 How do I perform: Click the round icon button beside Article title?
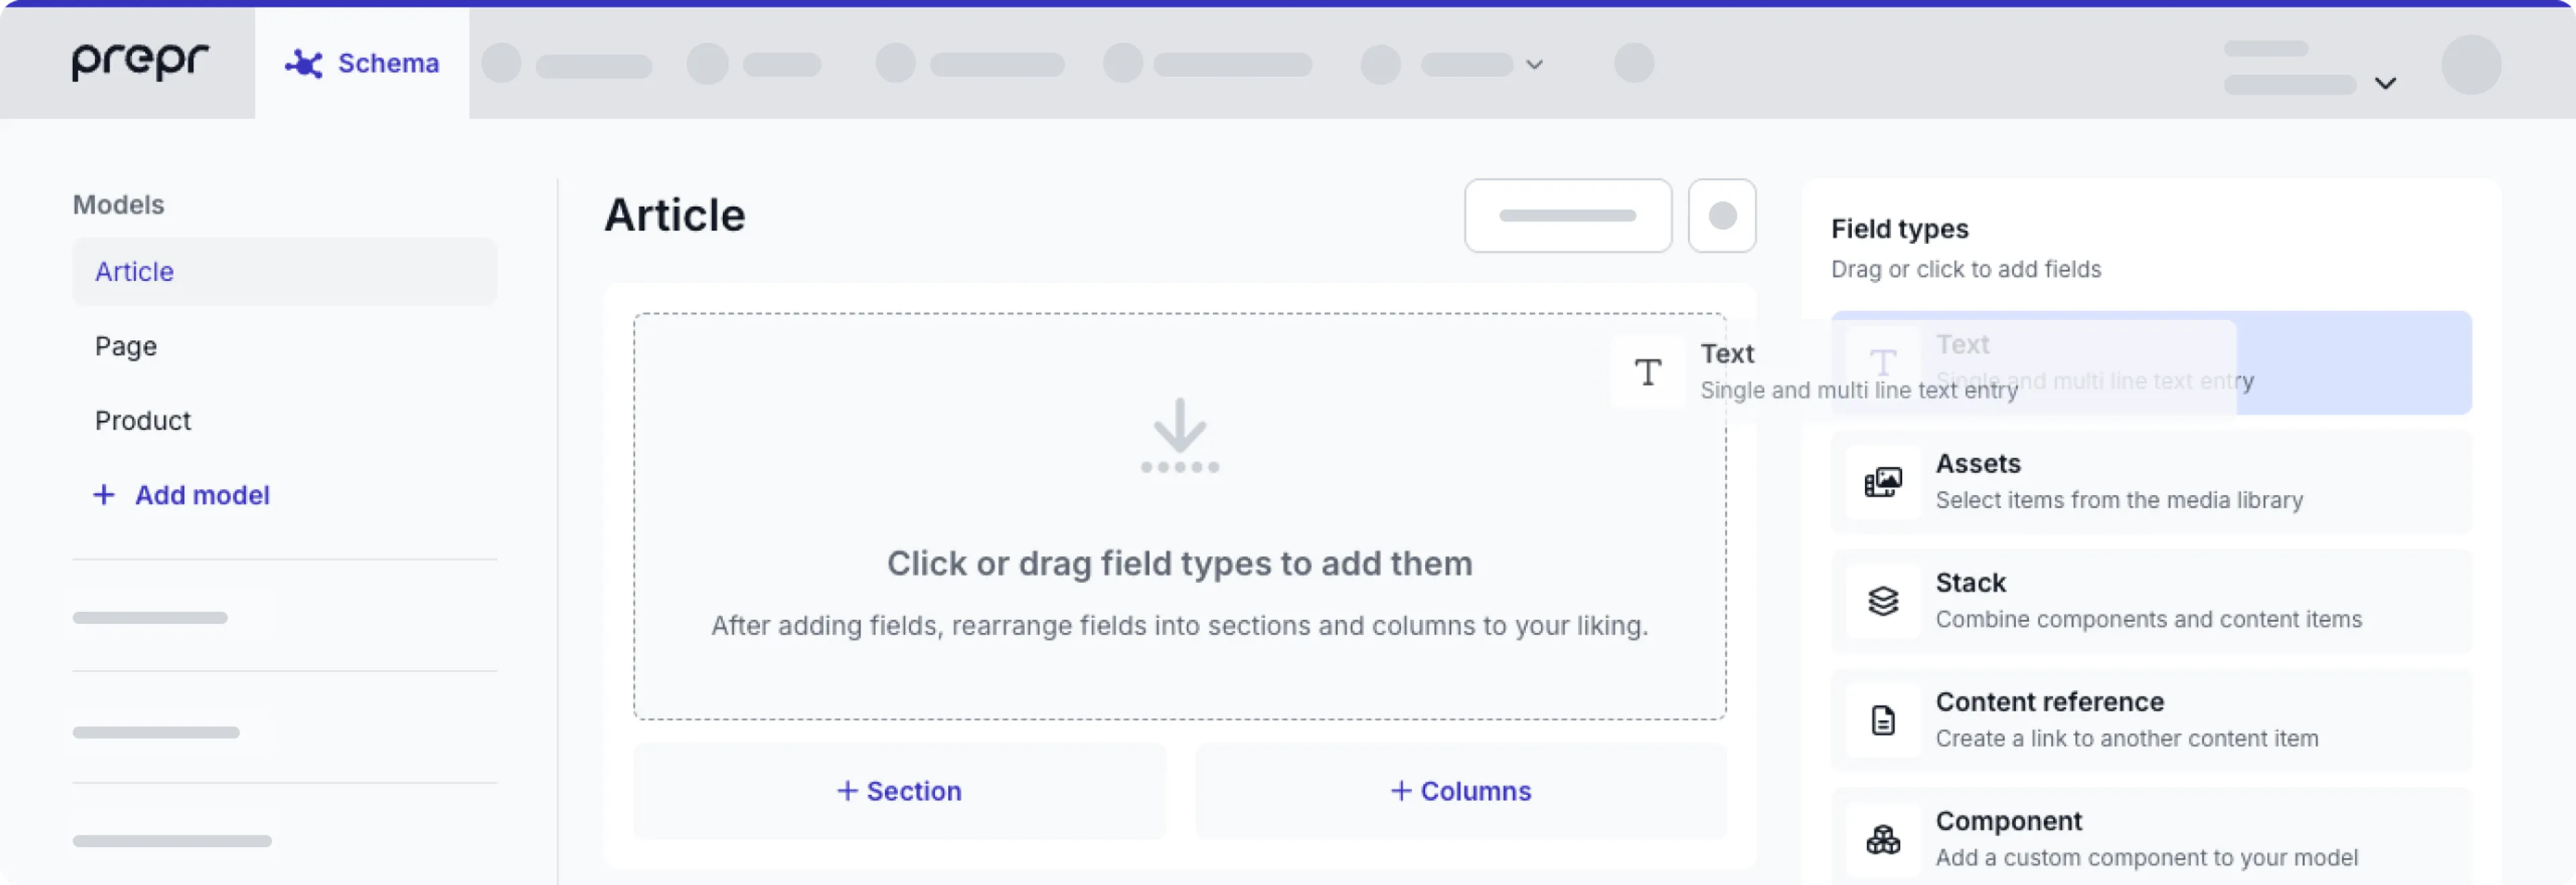point(1722,216)
